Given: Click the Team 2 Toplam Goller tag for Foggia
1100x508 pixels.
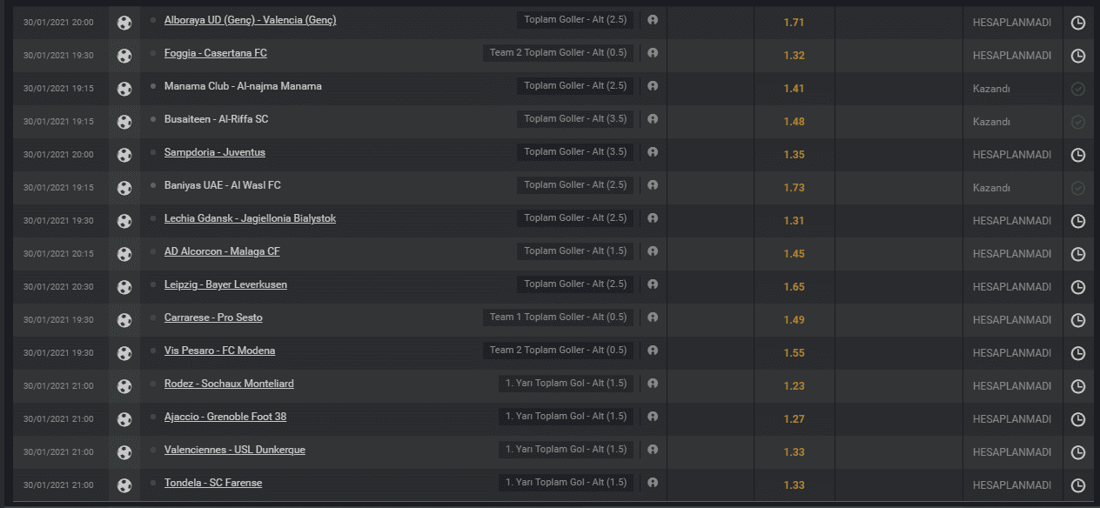Looking at the screenshot, I should 559,53.
